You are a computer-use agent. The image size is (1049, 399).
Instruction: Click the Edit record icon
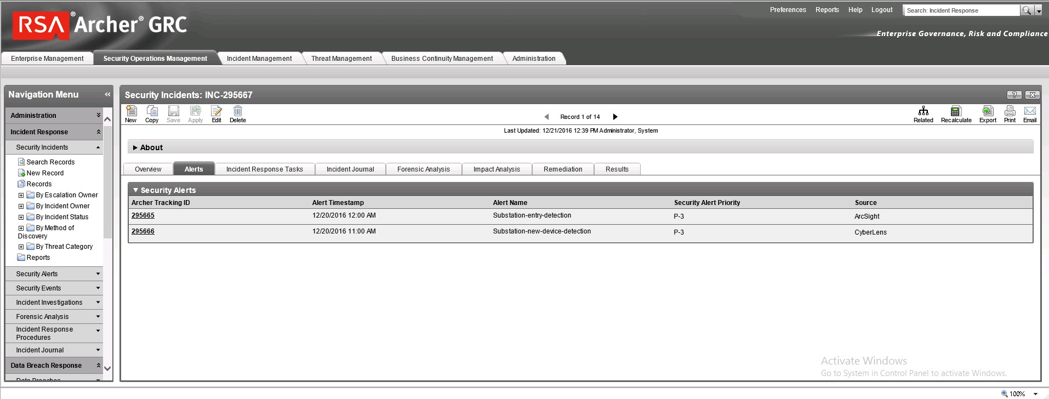pyautogui.click(x=216, y=111)
